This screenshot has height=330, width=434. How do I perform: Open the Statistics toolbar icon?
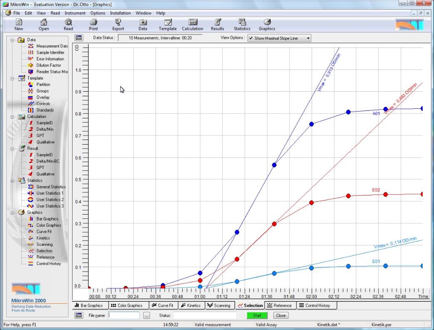(242, 25)
